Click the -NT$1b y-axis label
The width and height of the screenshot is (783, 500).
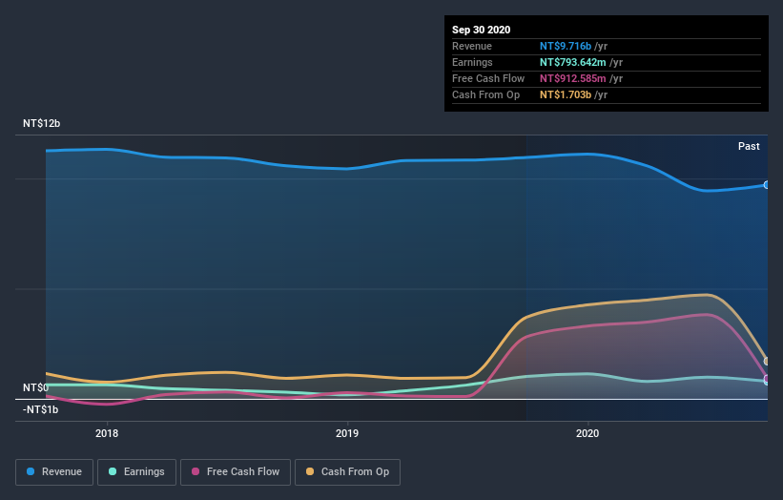40,409
